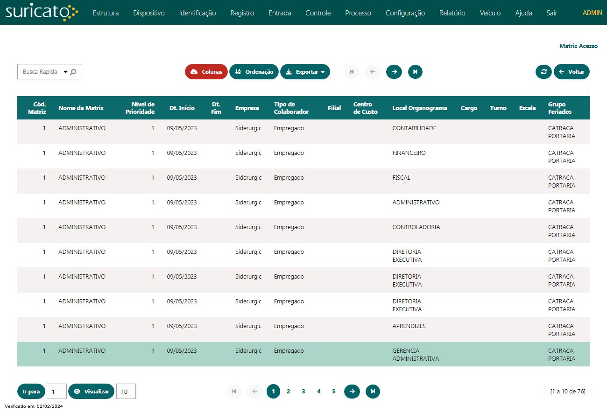607x413 pixels.
Task: Click the Local Organograma column header
Action: (420, 108)
